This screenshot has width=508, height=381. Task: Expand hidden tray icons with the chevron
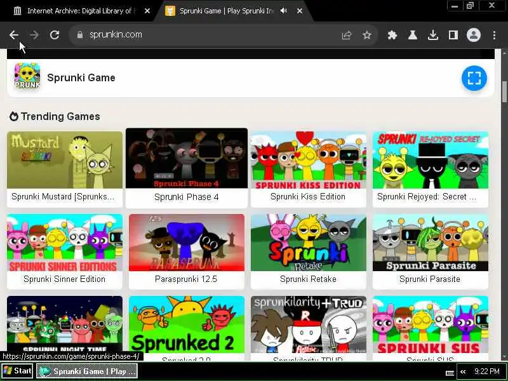click(463, 371)
